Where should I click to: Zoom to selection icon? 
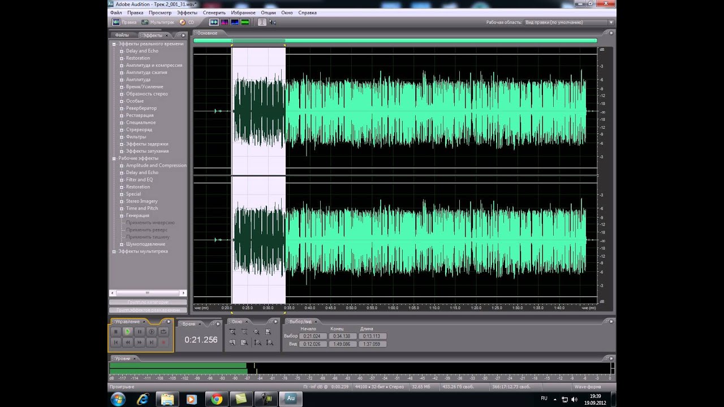pyautogui.click(x=269, y=332)
